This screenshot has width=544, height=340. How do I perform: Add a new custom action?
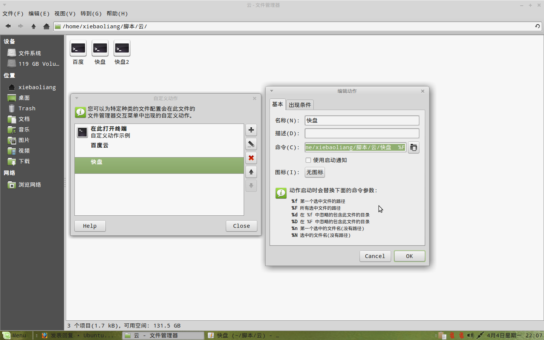pyautogui.click(x=251, y=130)
